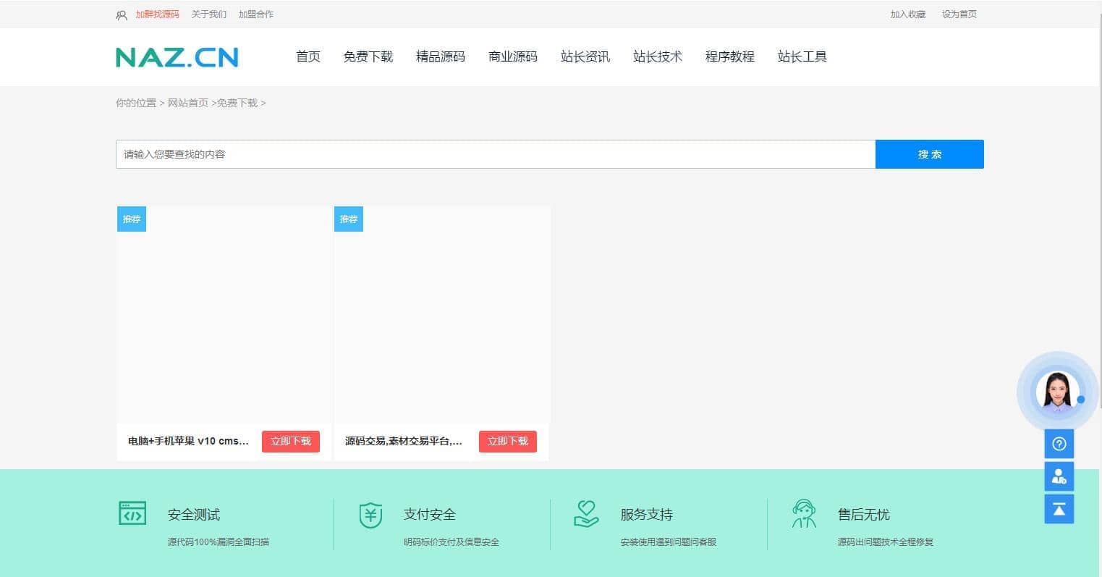Screen dimensions: 1102x577
Task: Focus the search input field
Action: [495, 154]
